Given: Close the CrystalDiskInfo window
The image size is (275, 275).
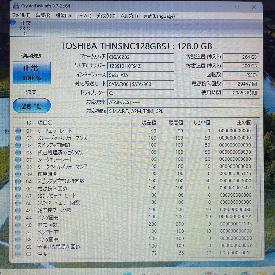Looking at the screenshot, I should pos(254,7).
